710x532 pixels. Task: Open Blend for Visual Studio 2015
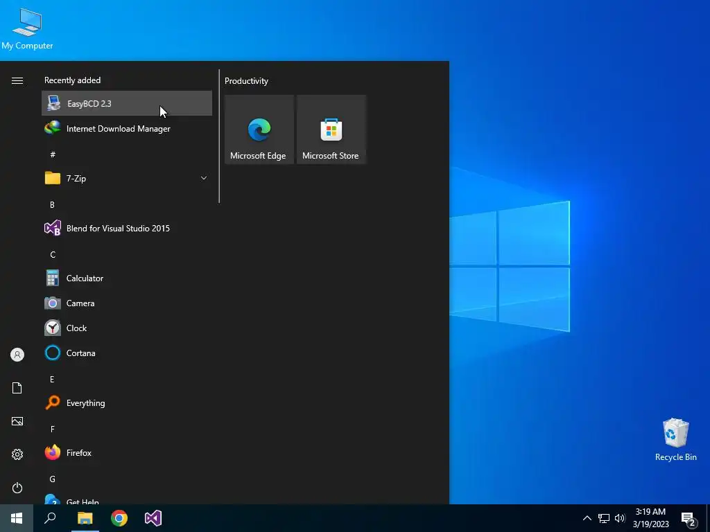[x=127, y=228]
